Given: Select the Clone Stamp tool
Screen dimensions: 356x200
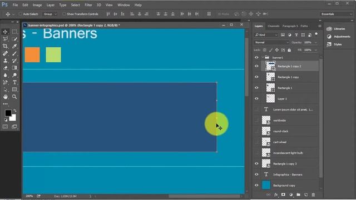Looking at the screenshot, I should 5,61.
